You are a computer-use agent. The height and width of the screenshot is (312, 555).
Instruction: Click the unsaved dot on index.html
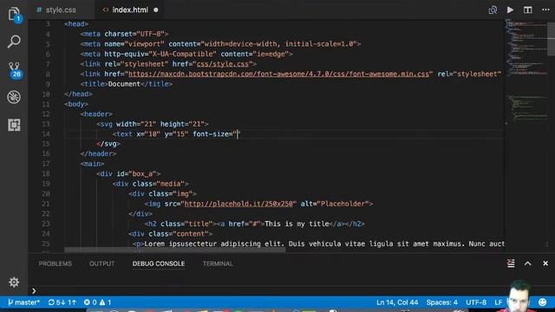pos(156,10)
